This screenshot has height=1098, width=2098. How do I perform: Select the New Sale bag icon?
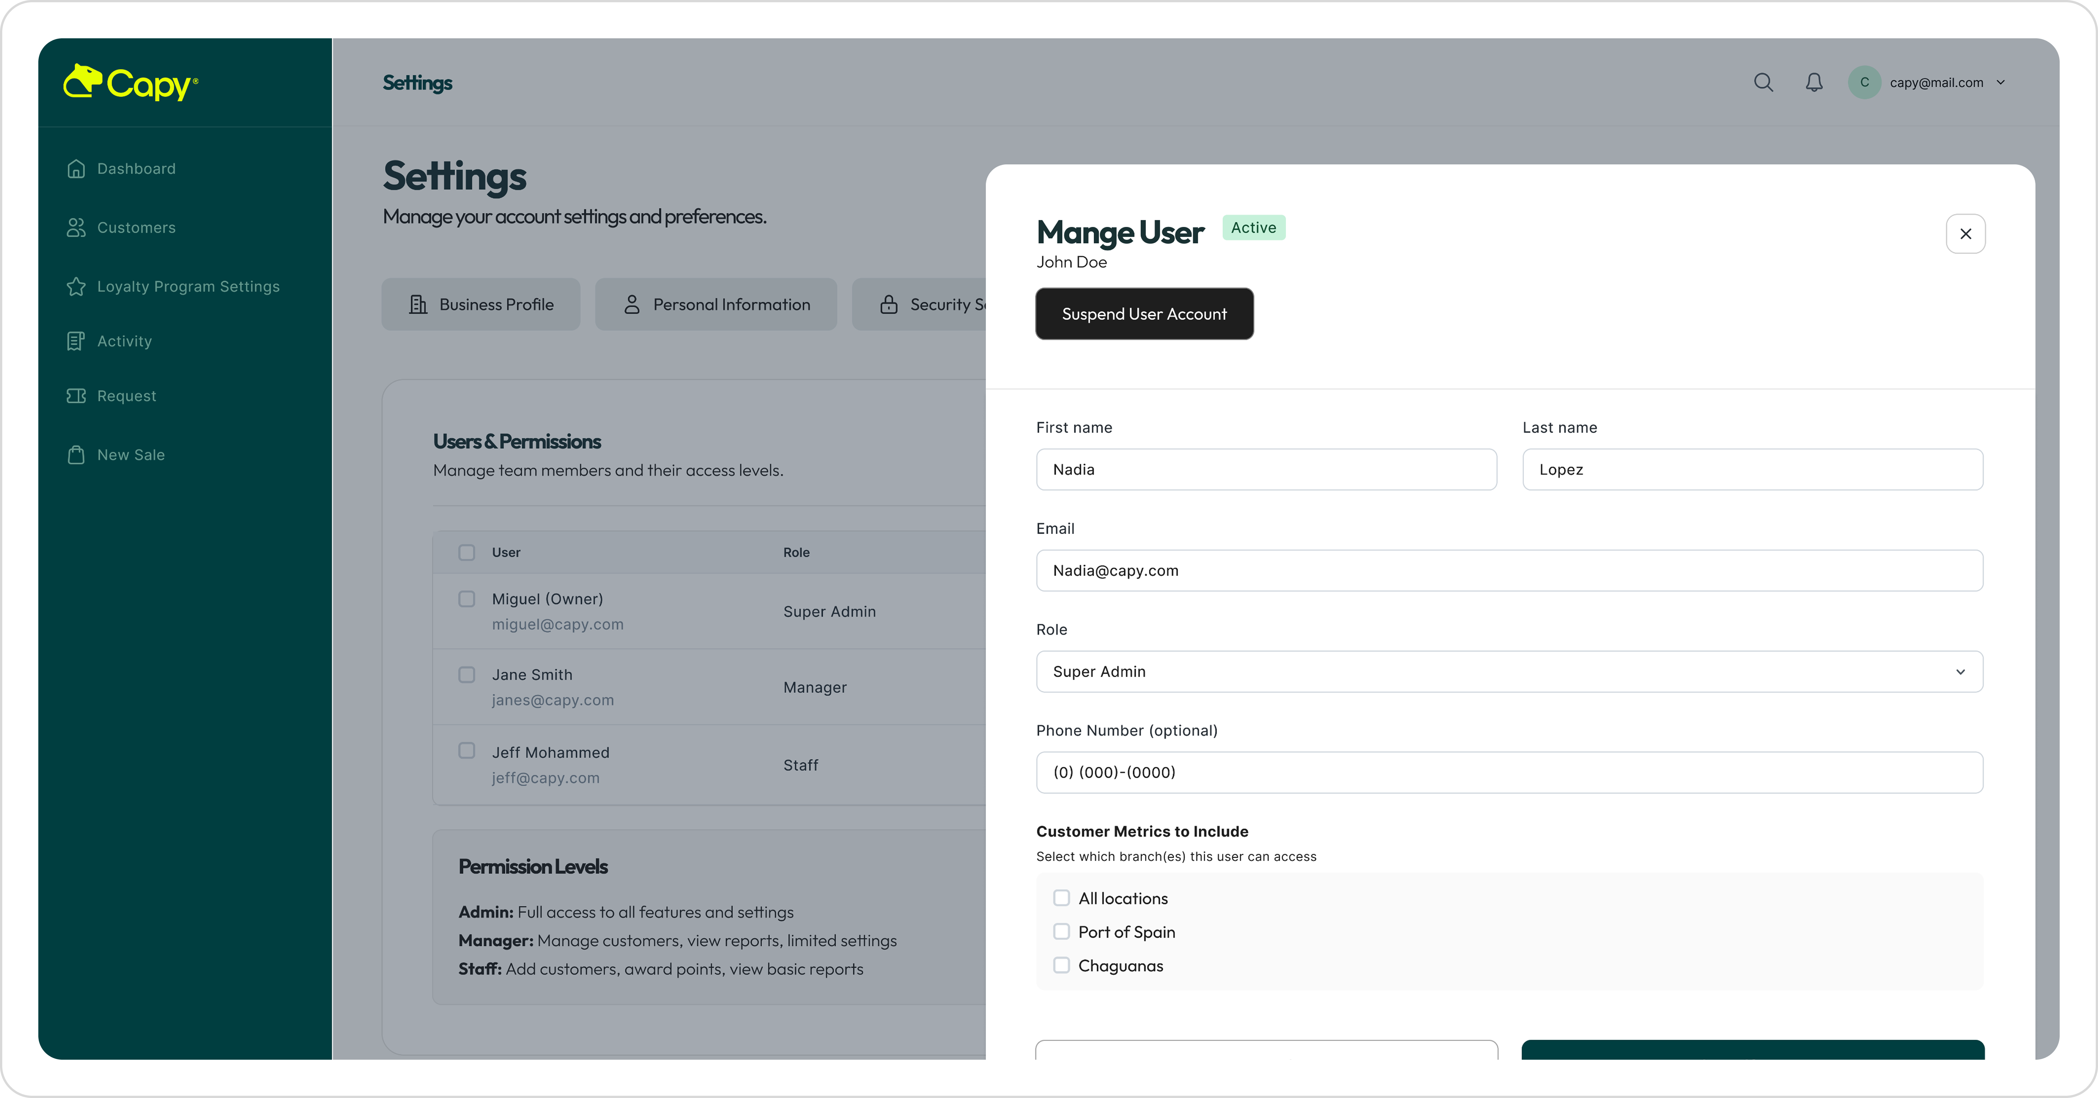77,454
